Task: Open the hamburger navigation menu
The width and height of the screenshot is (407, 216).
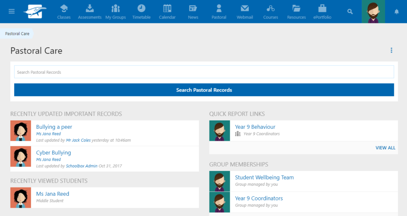Action: click(12, 11)
